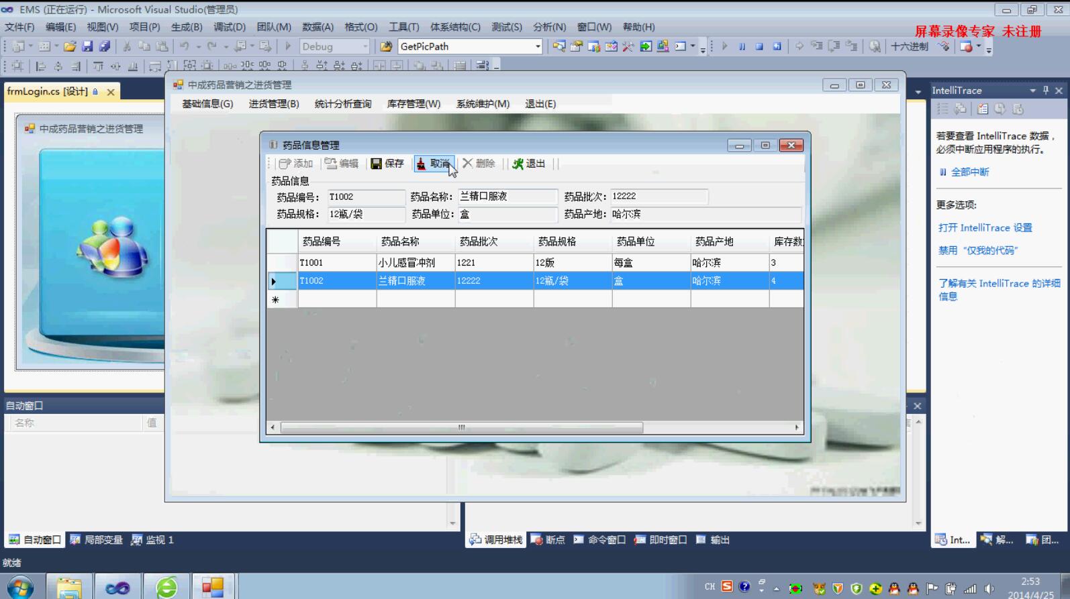Click the Restart debugging icon

(777, 46)
